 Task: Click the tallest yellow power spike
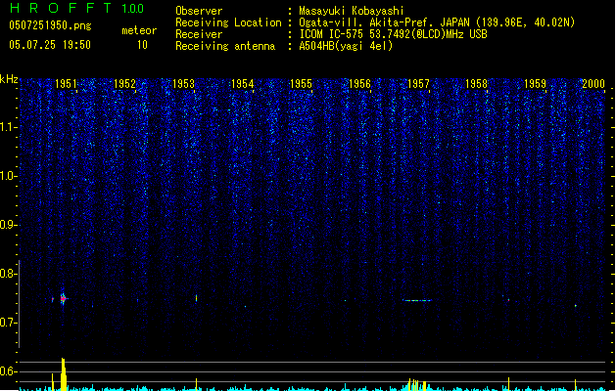[x=64, y=374]
